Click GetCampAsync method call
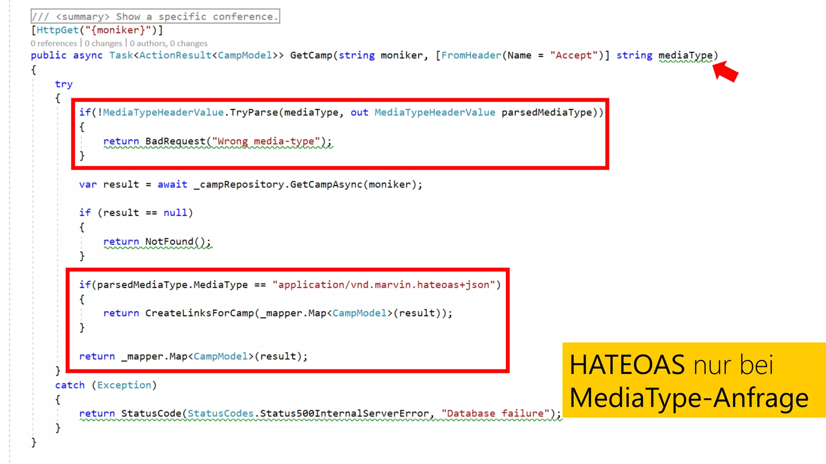 tap(326, 184)
